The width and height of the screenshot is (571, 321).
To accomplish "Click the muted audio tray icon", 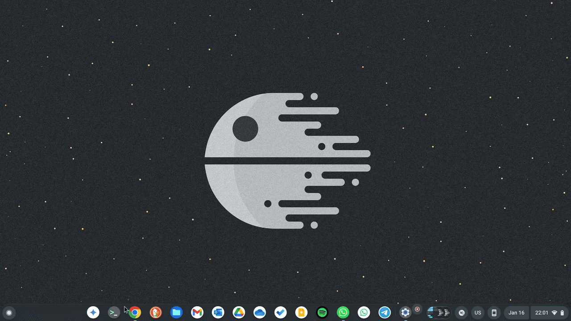I will [x=462, y=313].
